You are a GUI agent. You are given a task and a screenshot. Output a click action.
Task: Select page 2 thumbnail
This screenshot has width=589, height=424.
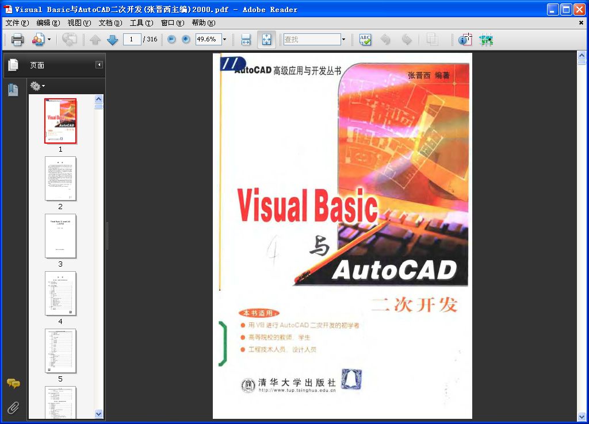(60, 179)
